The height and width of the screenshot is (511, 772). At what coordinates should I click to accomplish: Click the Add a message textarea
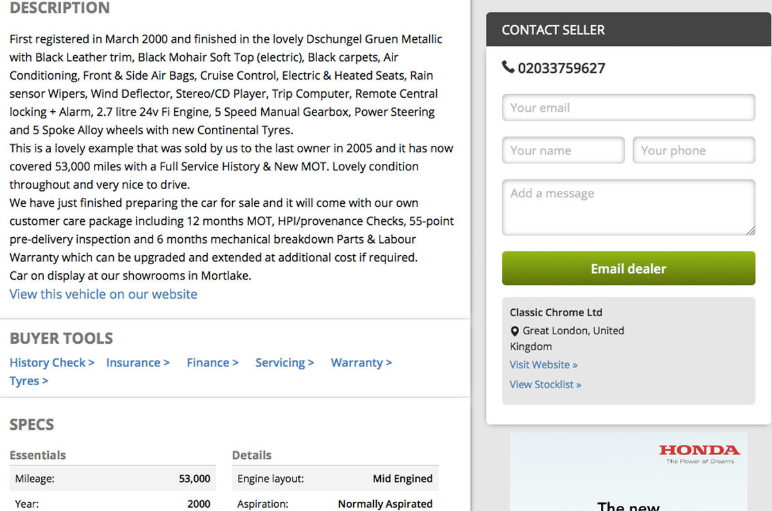[628, 207]
